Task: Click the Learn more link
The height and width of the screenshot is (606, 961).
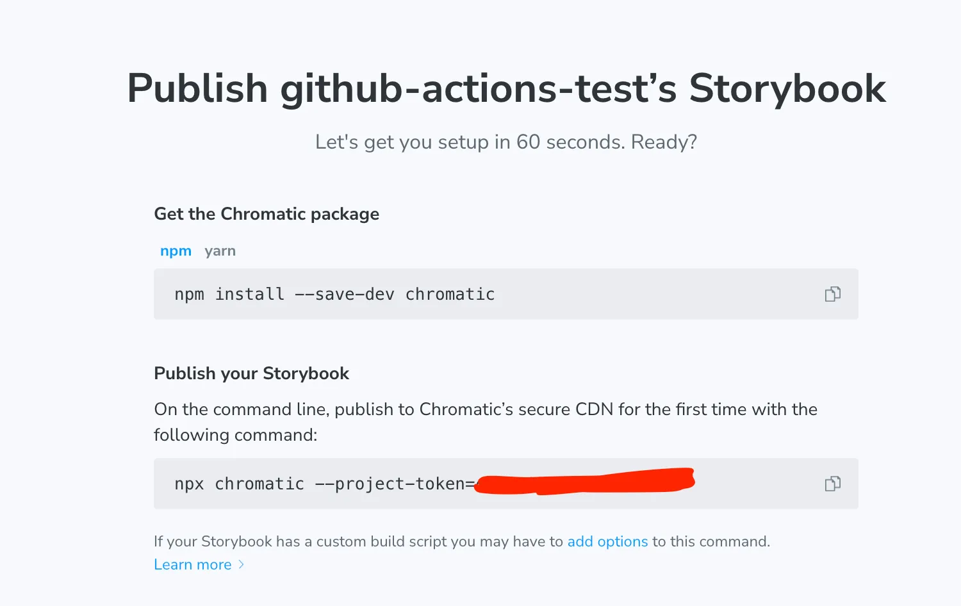Action: pyautogui.click(x=193, y=565)
